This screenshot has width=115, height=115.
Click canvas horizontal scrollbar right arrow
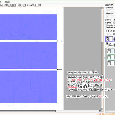pyautogui.click(x=100, y=111)
